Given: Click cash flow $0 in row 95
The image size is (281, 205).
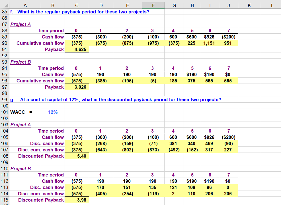Looking at the screenshot, I should point(228,75).
